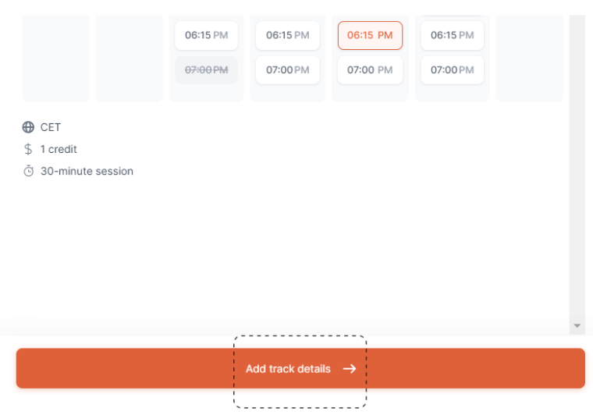
Task: Select 07:00 PM below the highlighted slot
Action: tap(370, 70)
